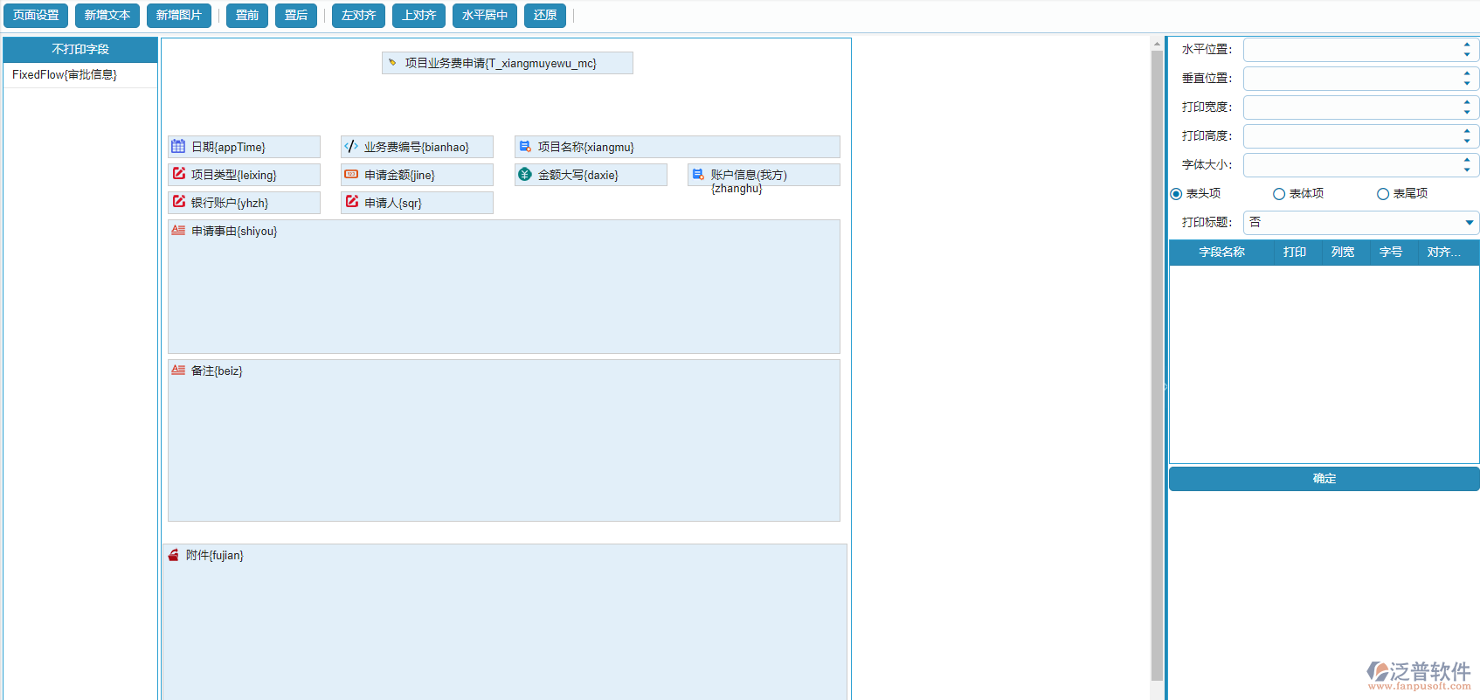Select the 表尾项 radio button
The height and width of the screenshot is (700, 1480).
(x=1383, y=194)
